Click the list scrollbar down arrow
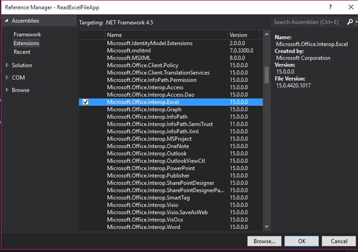Screen dimensions: 358x252 [x=266, y=227]
